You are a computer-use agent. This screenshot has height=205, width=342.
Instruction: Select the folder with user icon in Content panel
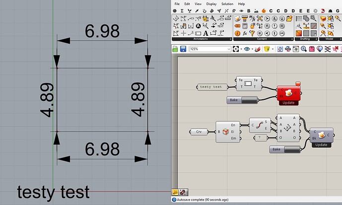[289, 18]
